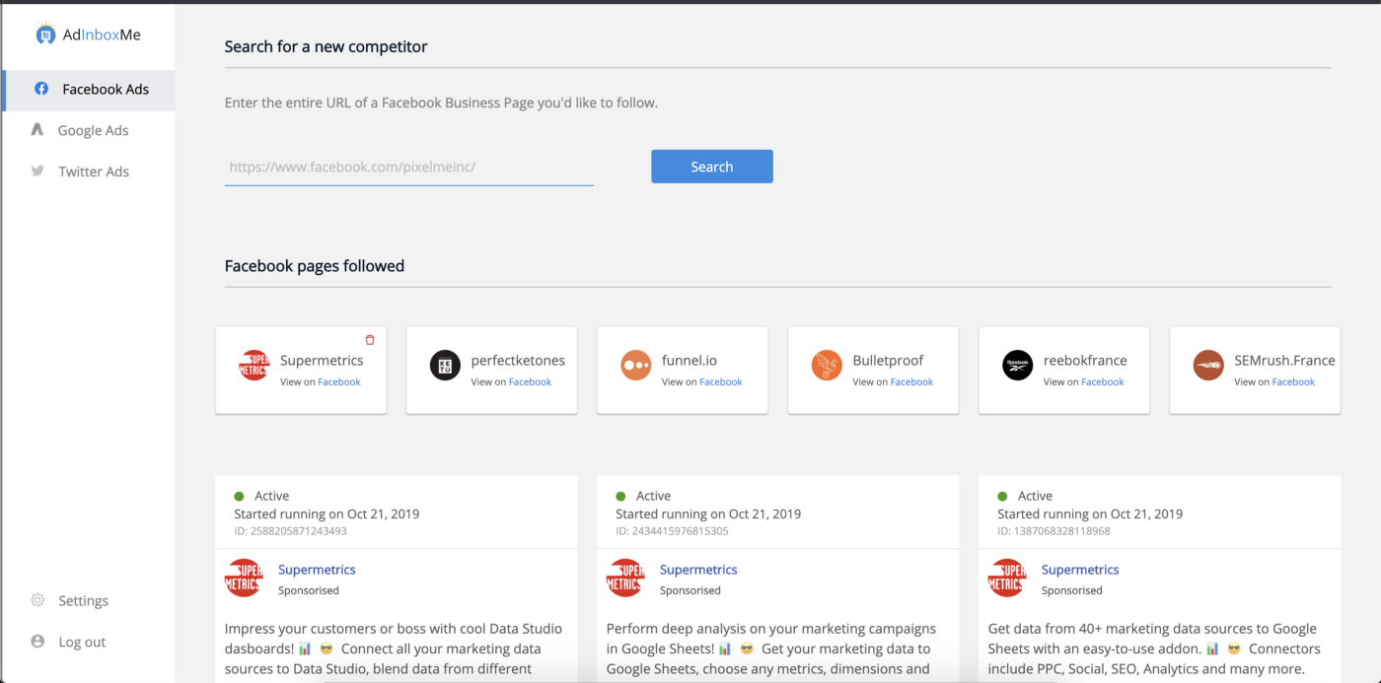Open Settings from the sidebar
Screen dimensions: 1381x683
(x=83, y=600)
